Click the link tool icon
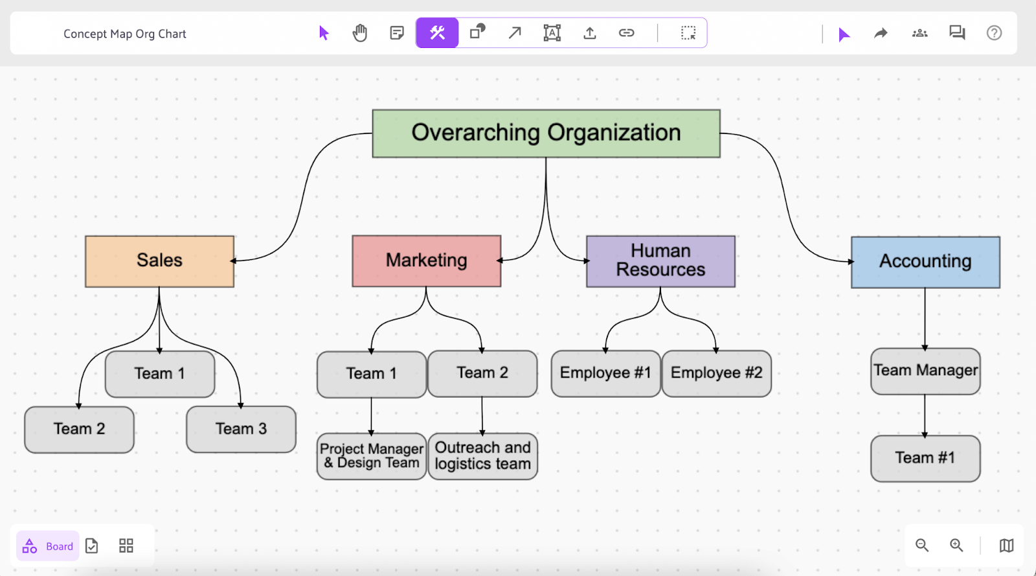The height and width of the screenshot is (576, 1036). click(x=626, y=32)
